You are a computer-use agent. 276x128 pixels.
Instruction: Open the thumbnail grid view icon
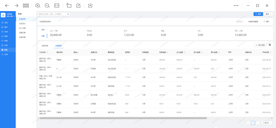[26, 5]
